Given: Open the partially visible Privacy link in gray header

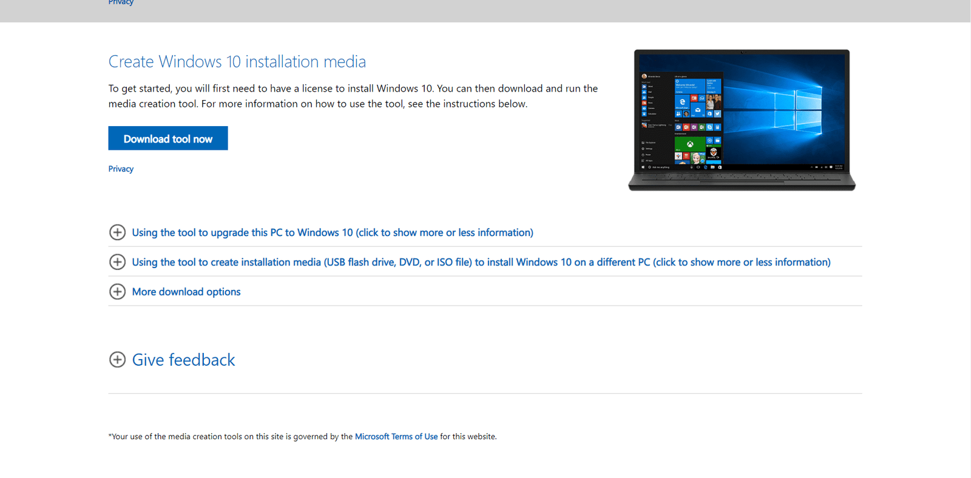Looking at the screenshot, I should pos(121,2).
